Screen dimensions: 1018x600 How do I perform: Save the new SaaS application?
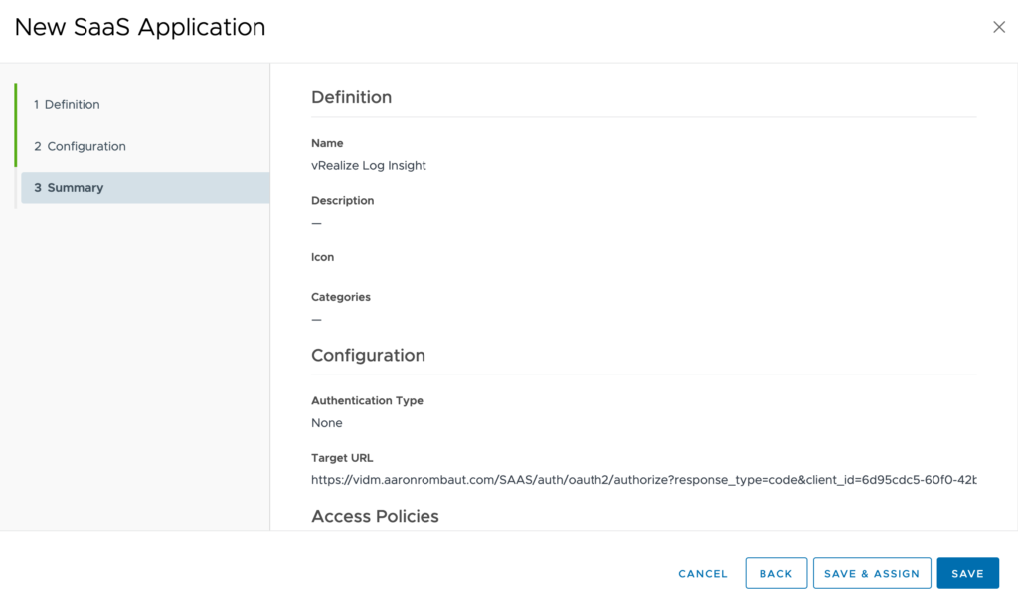967,573
